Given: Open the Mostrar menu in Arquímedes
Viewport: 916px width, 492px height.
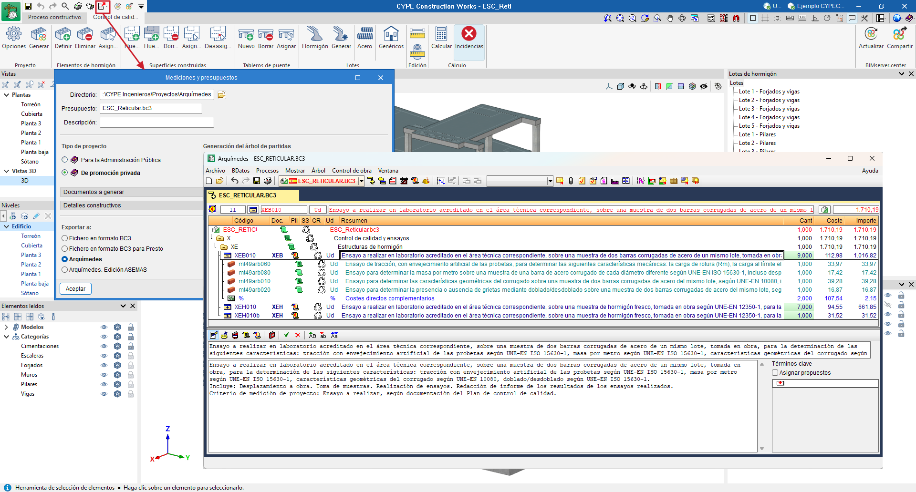Looking at the screenshot, I should [x=295, y=171].
